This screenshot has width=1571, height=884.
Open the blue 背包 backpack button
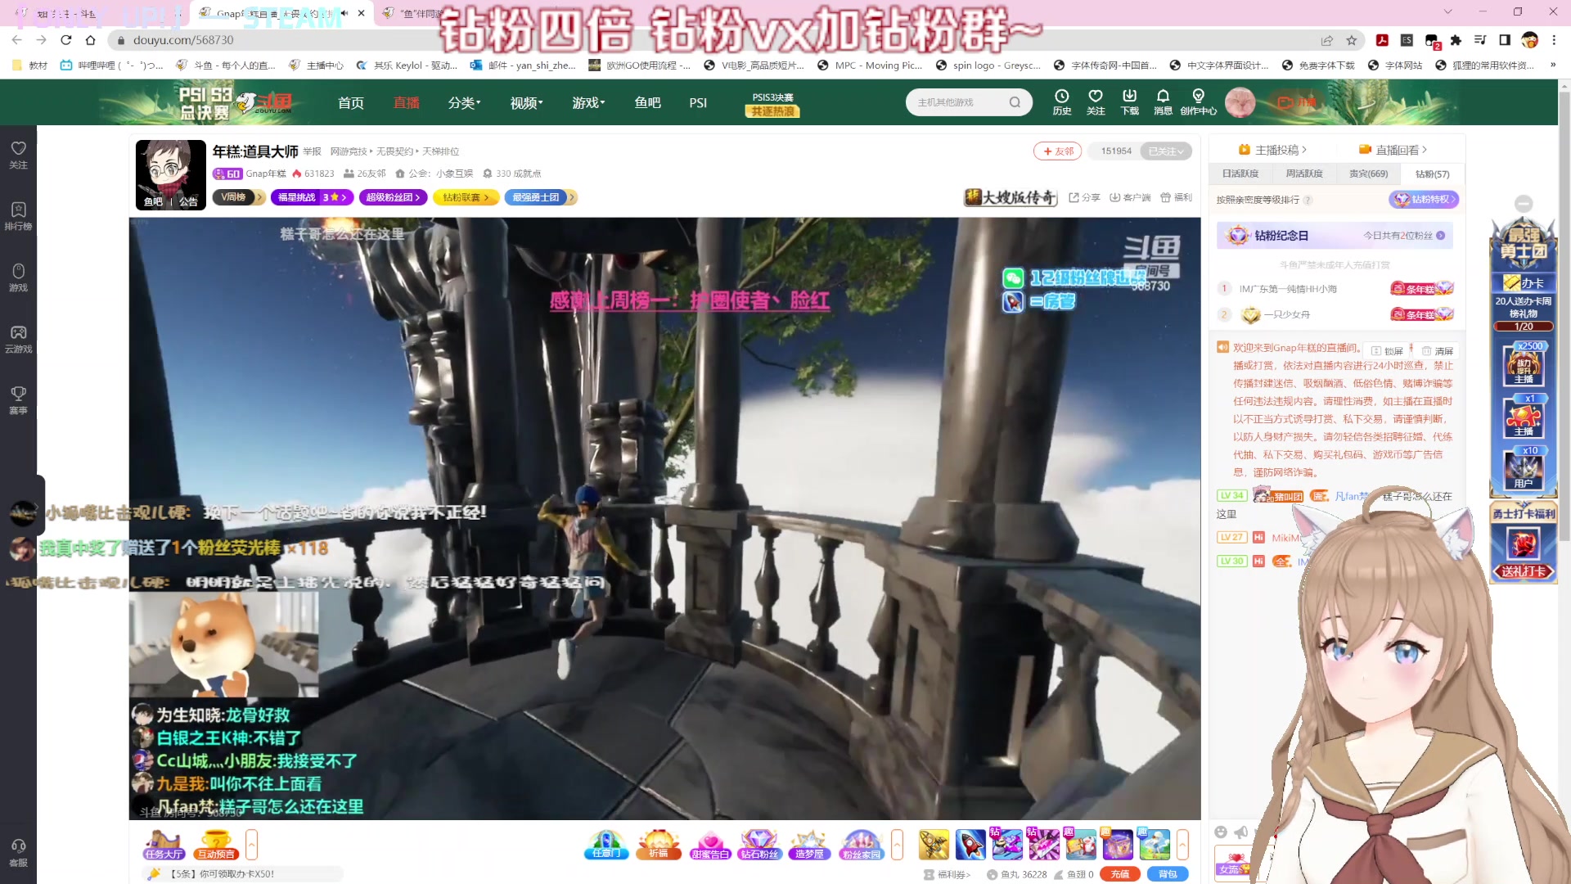[x=1168, y=874]
